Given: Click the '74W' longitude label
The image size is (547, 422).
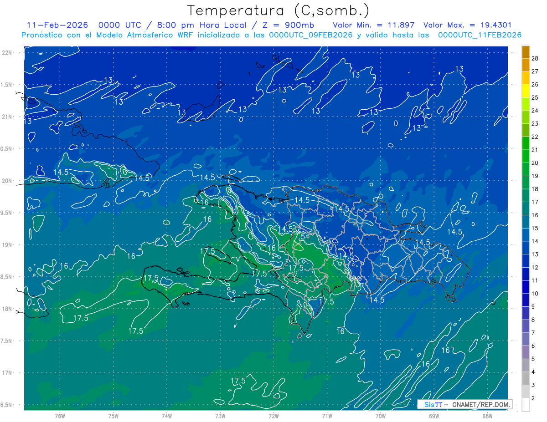Looking at the screenshot, I should coord(167,416).
